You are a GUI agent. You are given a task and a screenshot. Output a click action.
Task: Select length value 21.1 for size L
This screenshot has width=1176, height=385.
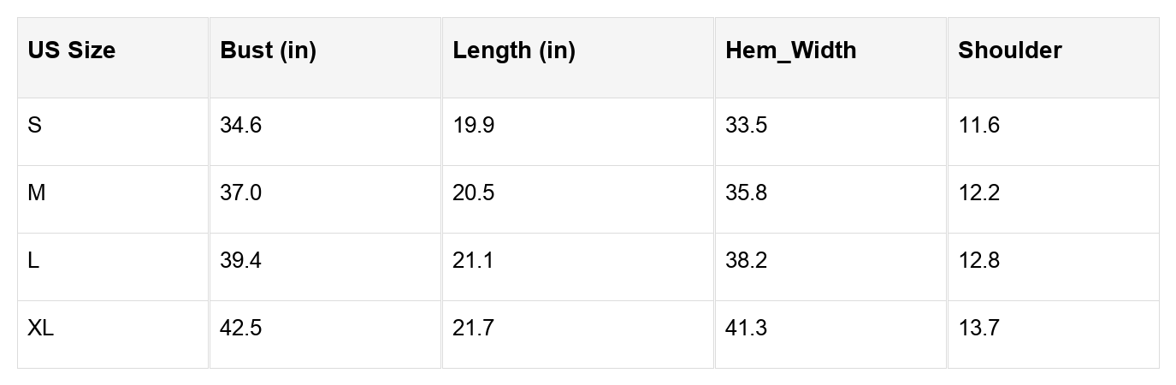click(x=473, y=261)
